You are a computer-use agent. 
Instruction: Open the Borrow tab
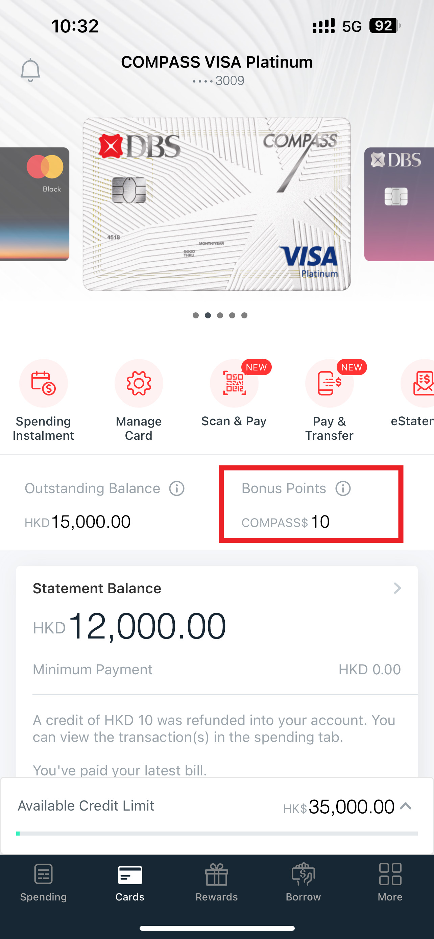point(303,882)
